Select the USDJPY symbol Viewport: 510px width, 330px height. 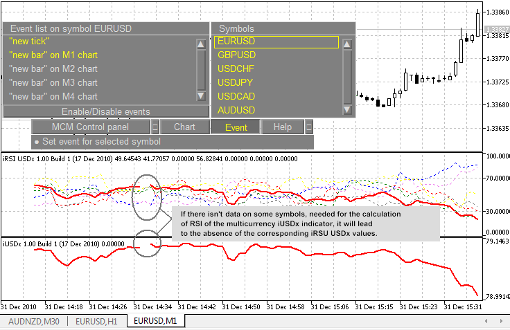235,83
